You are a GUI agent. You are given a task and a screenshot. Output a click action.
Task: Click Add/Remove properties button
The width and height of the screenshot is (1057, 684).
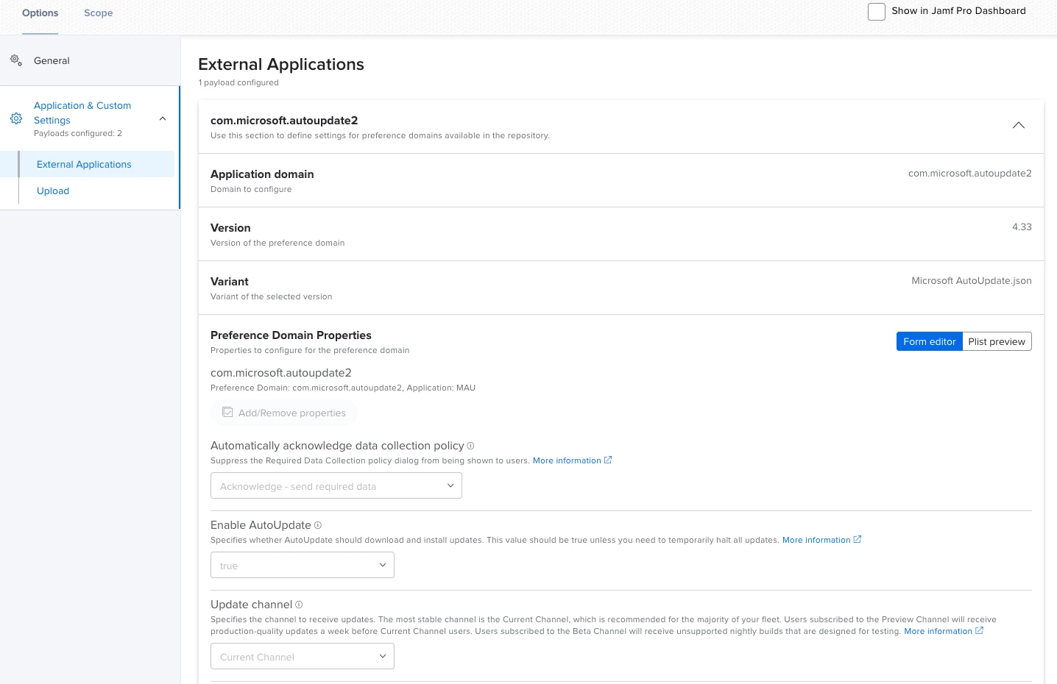pyautogui.click(x=283, y=413)
